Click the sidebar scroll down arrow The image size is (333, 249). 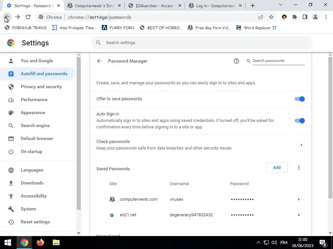tap(79, 233)
